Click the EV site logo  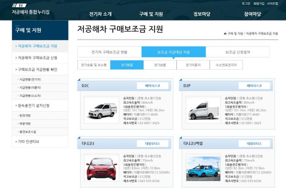tap(31, 9)
